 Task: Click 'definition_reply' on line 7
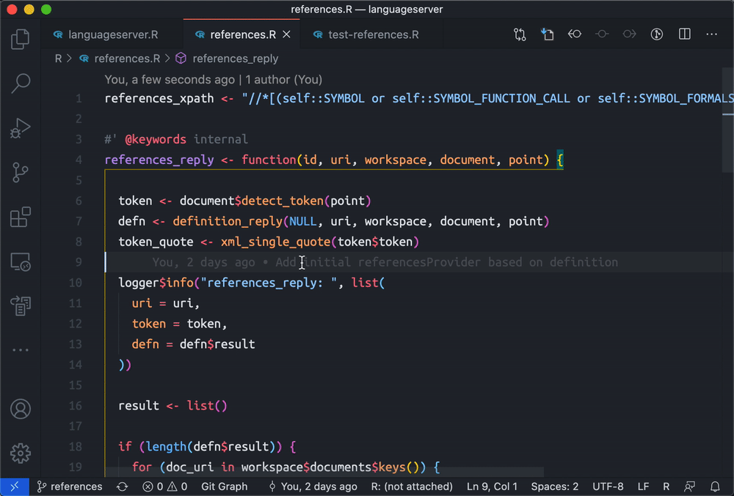coord(228,221)
